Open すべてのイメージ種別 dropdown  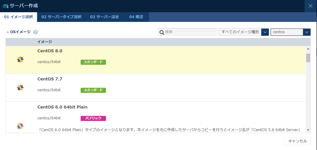click(244, 32)
